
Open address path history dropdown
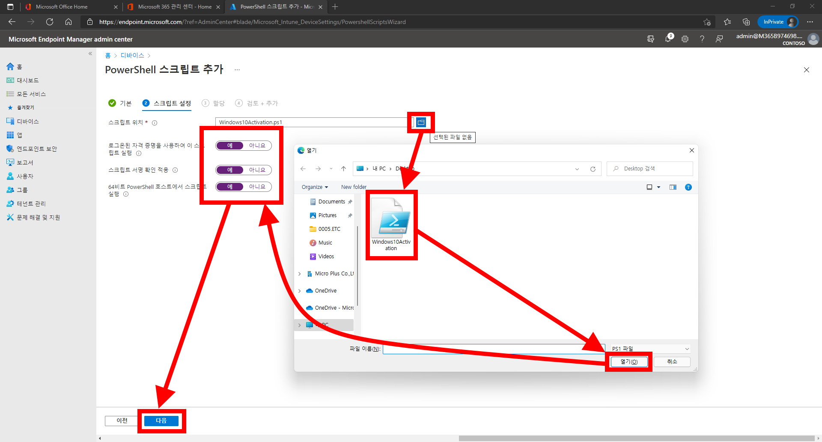577,169
